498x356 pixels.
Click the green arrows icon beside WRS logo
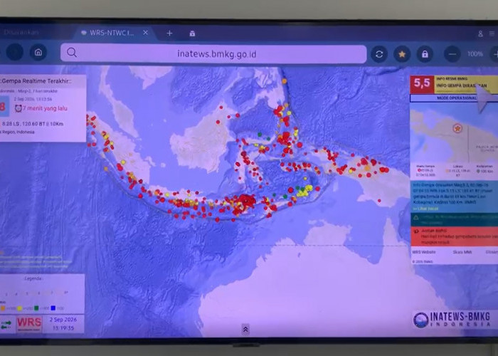6,325
